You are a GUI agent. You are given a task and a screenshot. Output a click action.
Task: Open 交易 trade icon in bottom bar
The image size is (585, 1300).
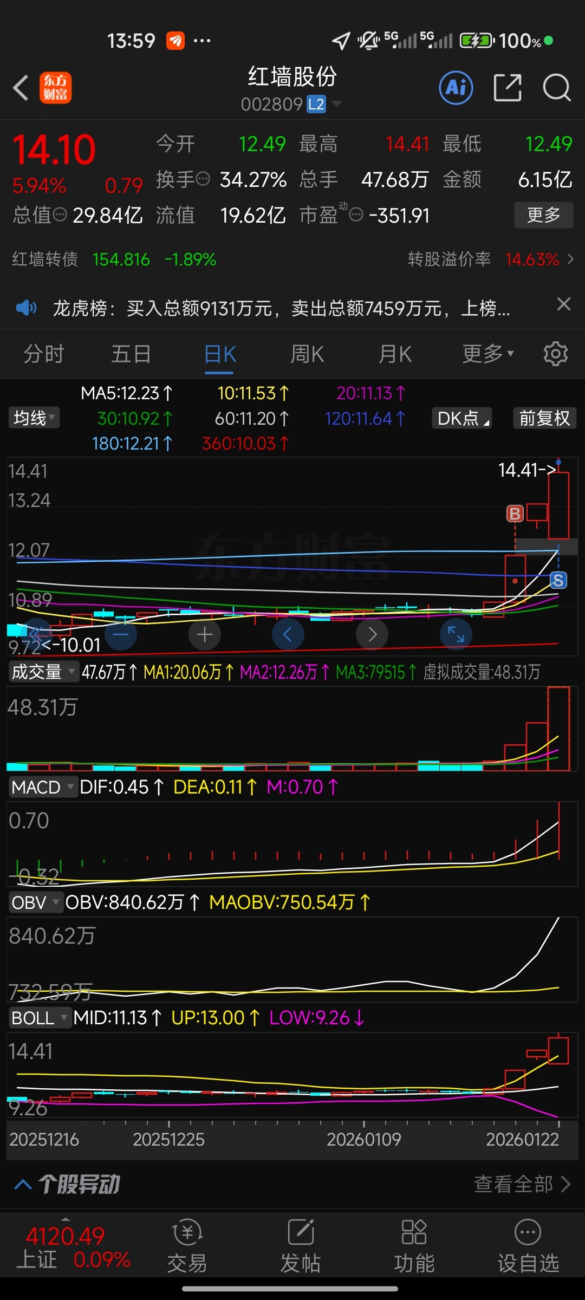(187, 1246)
